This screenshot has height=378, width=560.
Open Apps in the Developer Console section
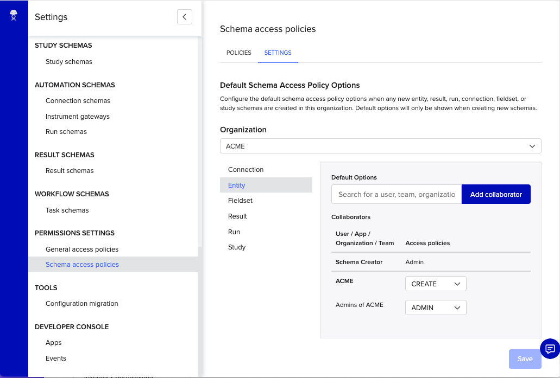click(x=53, y=342)
